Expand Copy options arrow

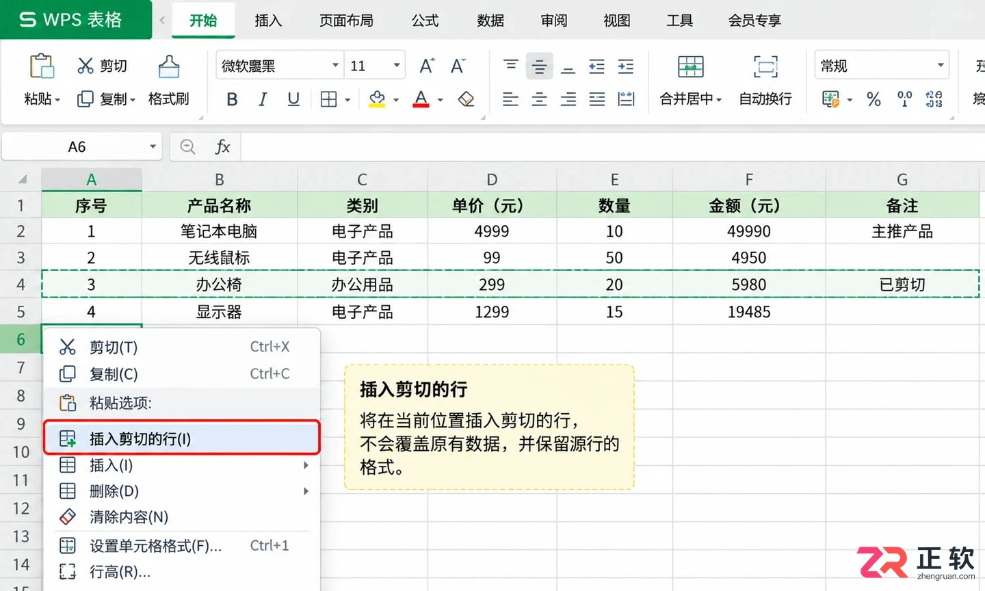tap(132, 101)
